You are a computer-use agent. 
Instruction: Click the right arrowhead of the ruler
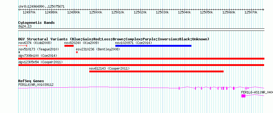263,9
